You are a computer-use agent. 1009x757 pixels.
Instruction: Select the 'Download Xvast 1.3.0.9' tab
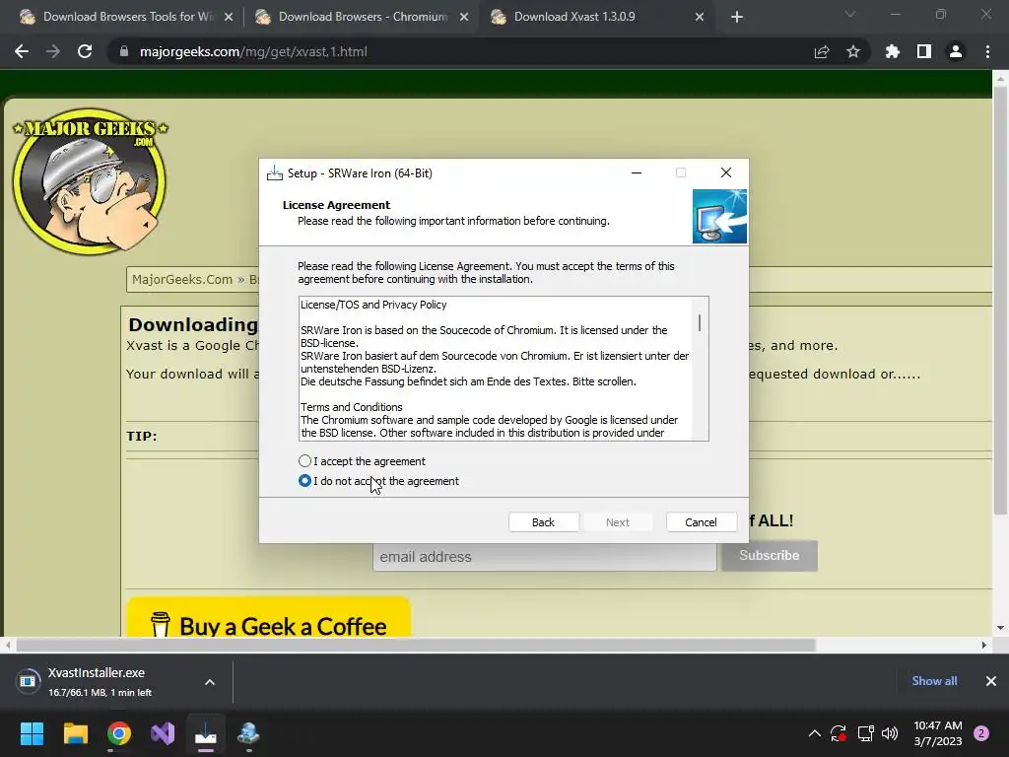pyautogui.click(x=574, y=17)
